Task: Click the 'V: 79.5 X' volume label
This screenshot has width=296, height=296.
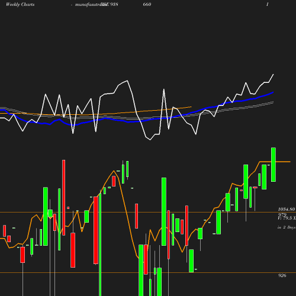Action: coord(287,218)
